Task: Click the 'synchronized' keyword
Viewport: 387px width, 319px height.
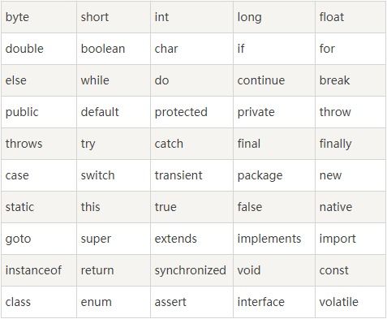Action: click(190, 270)
